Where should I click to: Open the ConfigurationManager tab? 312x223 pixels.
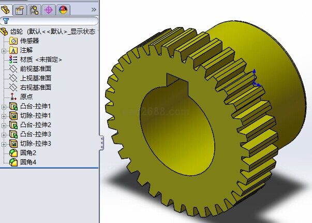coord(34,9)
